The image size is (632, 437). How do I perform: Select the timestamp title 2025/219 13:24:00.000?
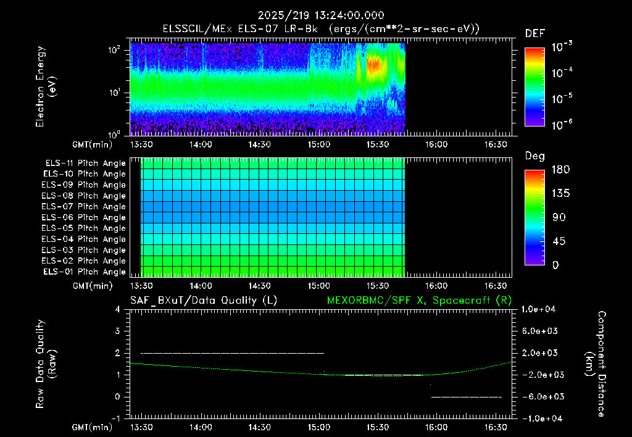pos(321,15)
